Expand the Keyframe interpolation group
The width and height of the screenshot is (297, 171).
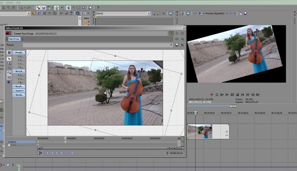point(14,86)
